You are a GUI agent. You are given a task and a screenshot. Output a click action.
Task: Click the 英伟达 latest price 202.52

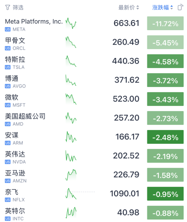[126, 156]
